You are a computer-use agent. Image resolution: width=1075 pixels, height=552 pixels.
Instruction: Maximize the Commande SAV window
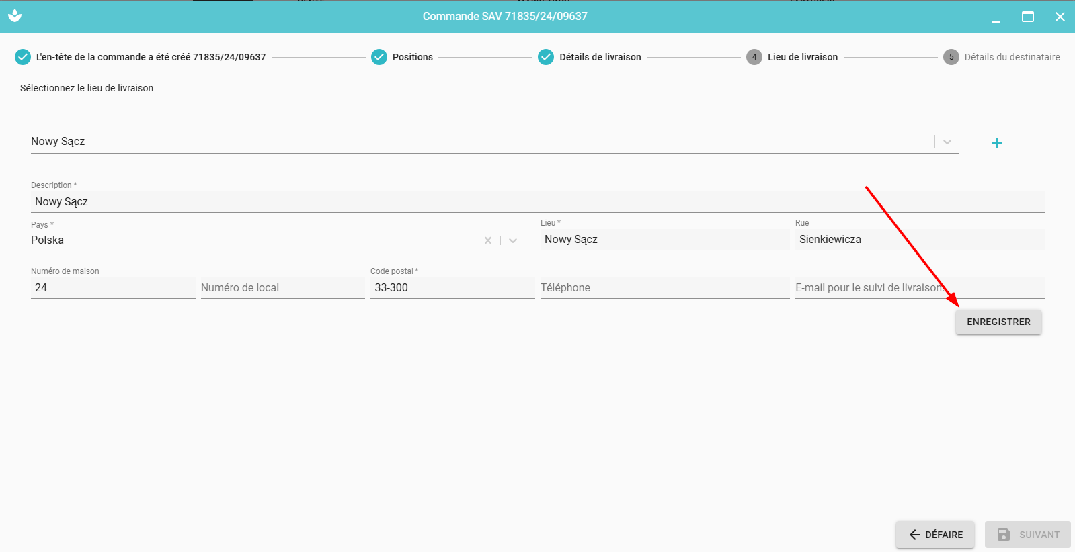pos(1027,17)
